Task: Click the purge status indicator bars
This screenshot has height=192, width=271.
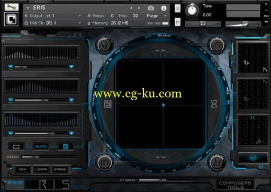Action: [158, 23]
